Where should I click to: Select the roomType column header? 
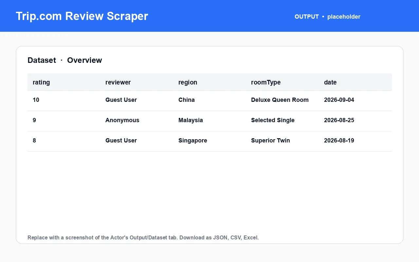[266, 82]
